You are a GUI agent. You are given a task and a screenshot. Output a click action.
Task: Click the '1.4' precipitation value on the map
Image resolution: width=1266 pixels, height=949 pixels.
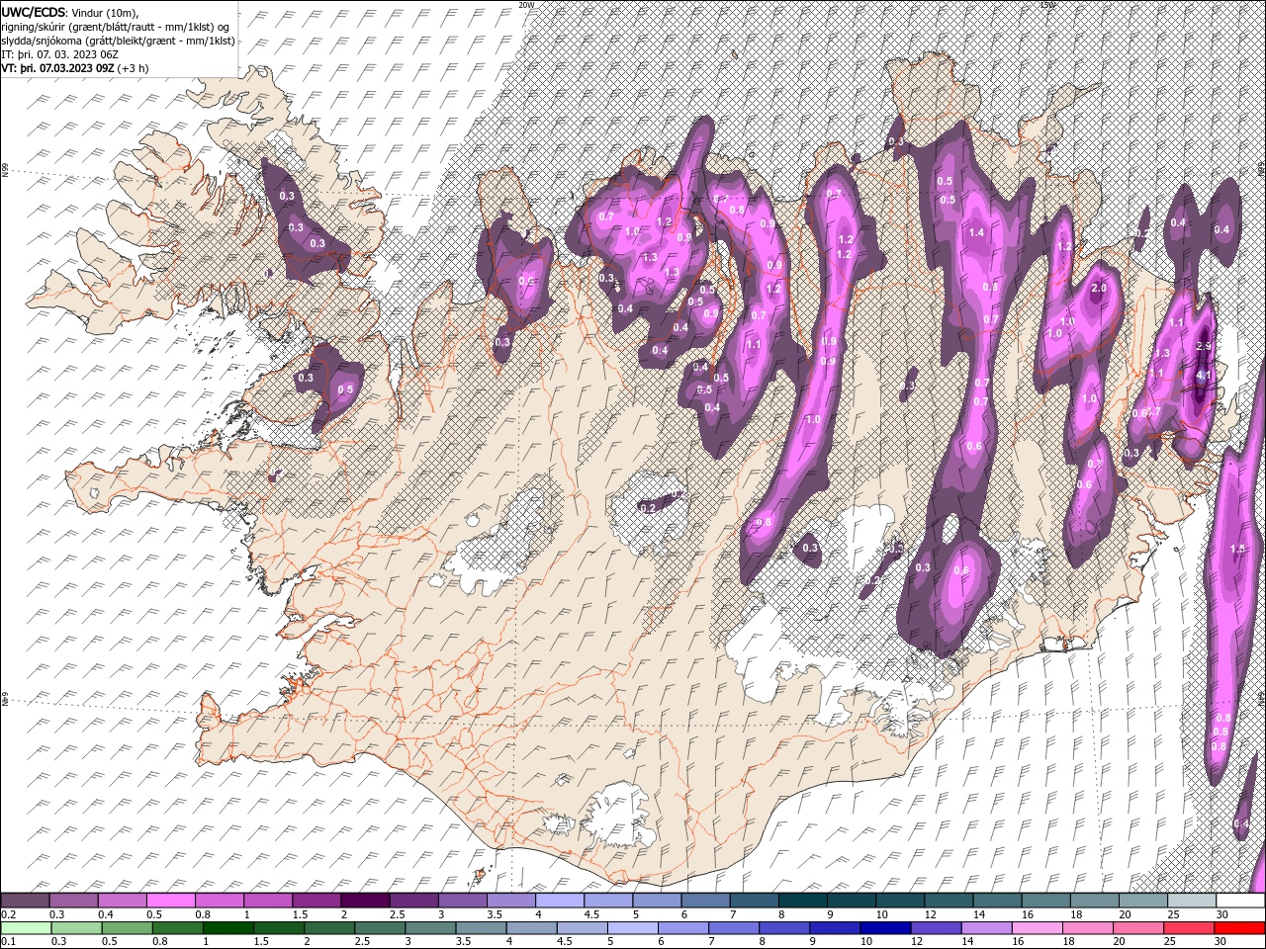[977, 232]
